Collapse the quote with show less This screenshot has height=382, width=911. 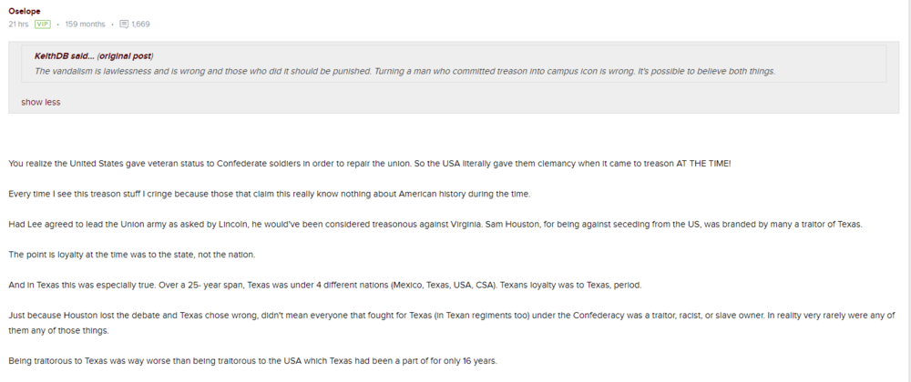40,102
